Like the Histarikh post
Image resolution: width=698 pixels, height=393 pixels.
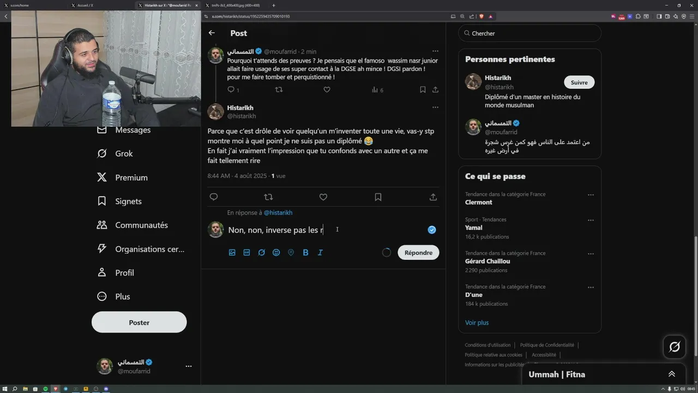click(323, 197)
